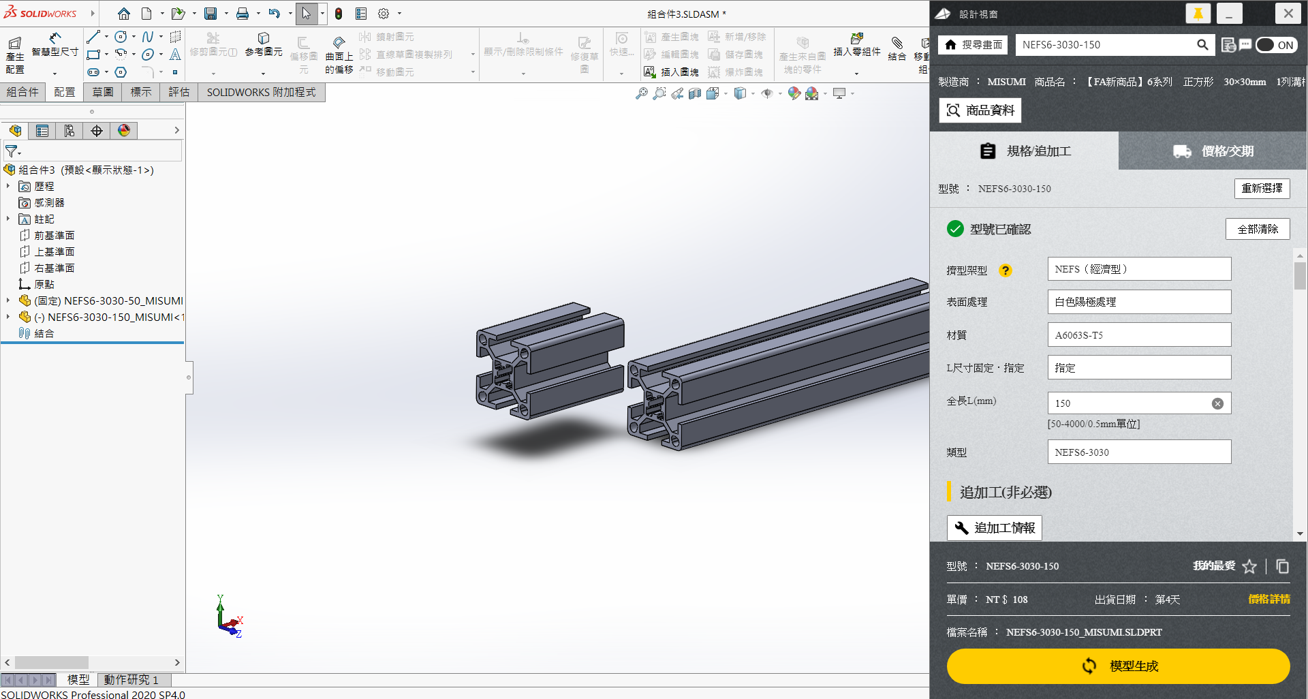Click the Save disk icon
Screen dimensions: 1308x699
click(x=211, y=14)
